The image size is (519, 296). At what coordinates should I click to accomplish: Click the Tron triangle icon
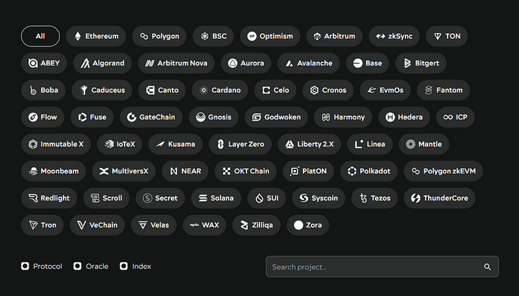pos(33,225)
